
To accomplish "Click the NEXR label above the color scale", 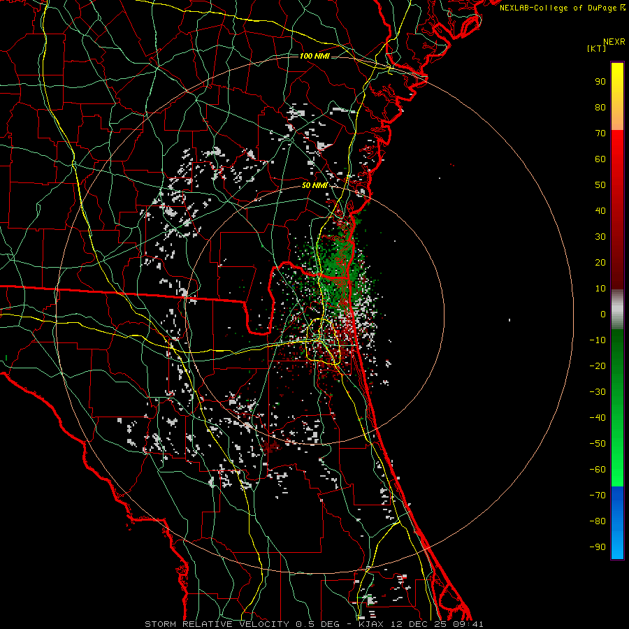I will pyautogui.click(x=614, y=42).
